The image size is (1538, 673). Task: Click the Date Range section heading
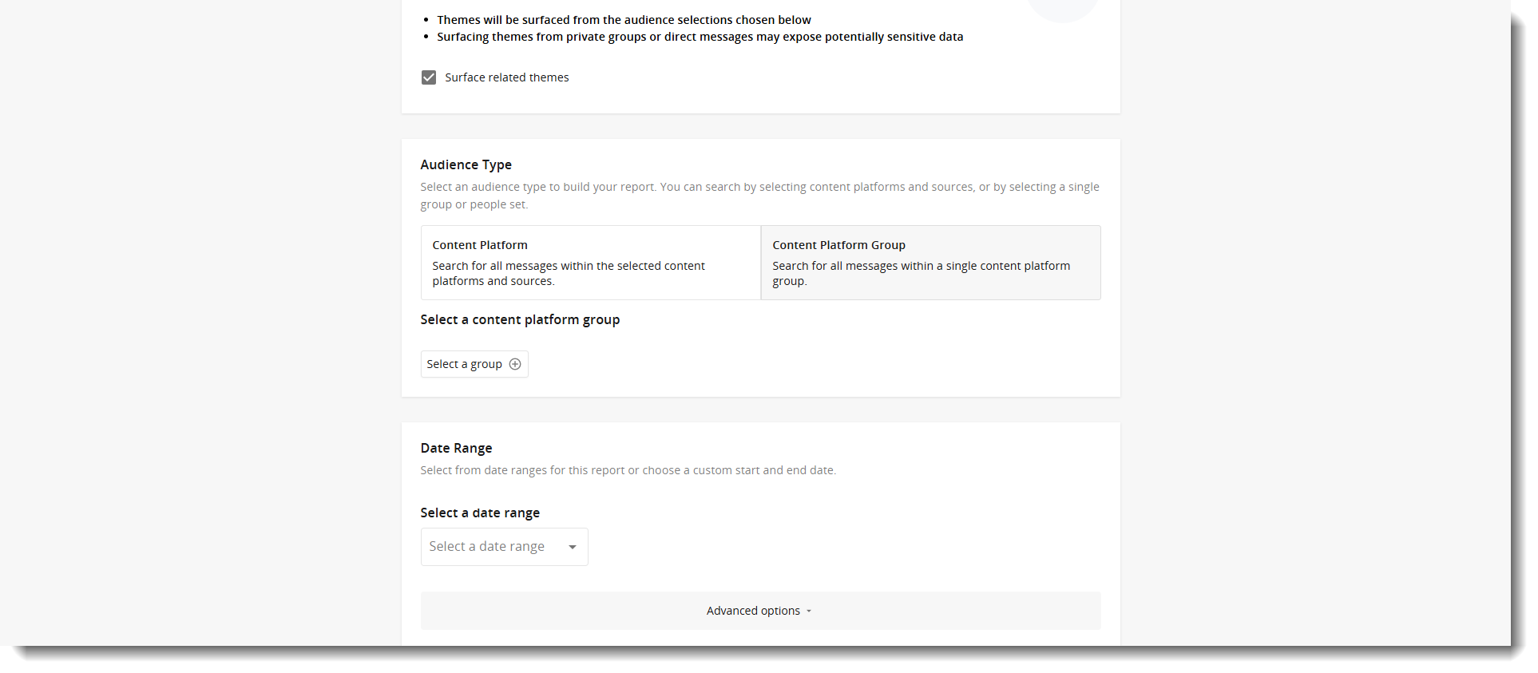point(456,448)
